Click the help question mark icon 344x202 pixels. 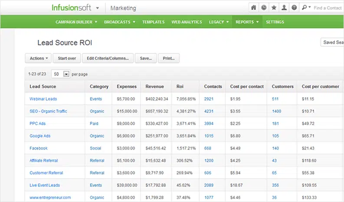pos(295,8)
